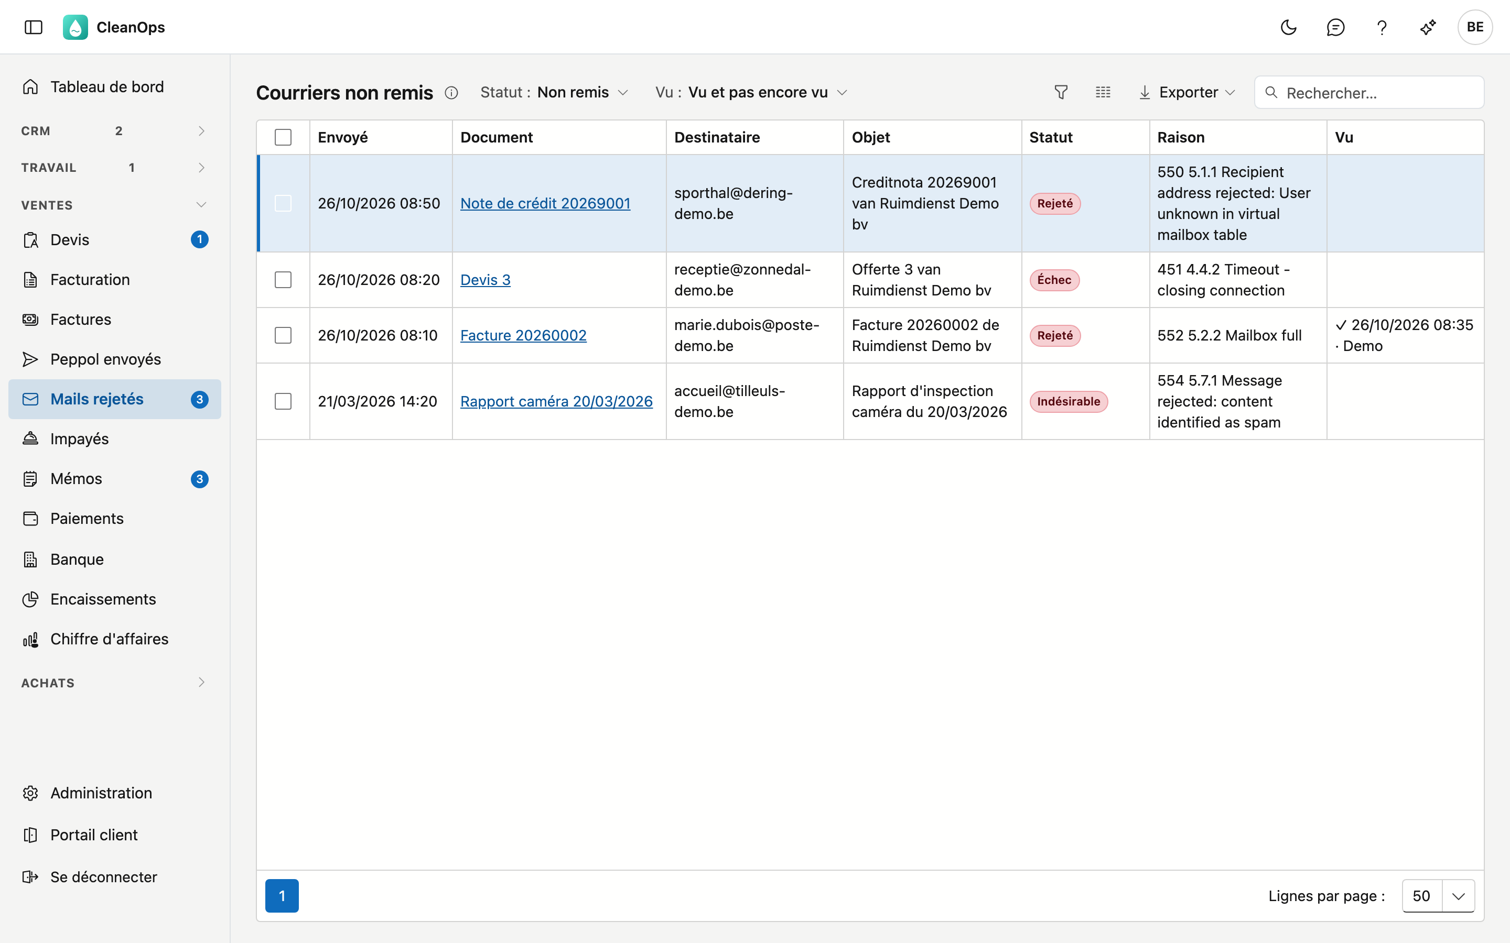Open Facturation in the sidebar
Image resolution: width=1510 pixels, height=943 pixels.
pos(115,279)
